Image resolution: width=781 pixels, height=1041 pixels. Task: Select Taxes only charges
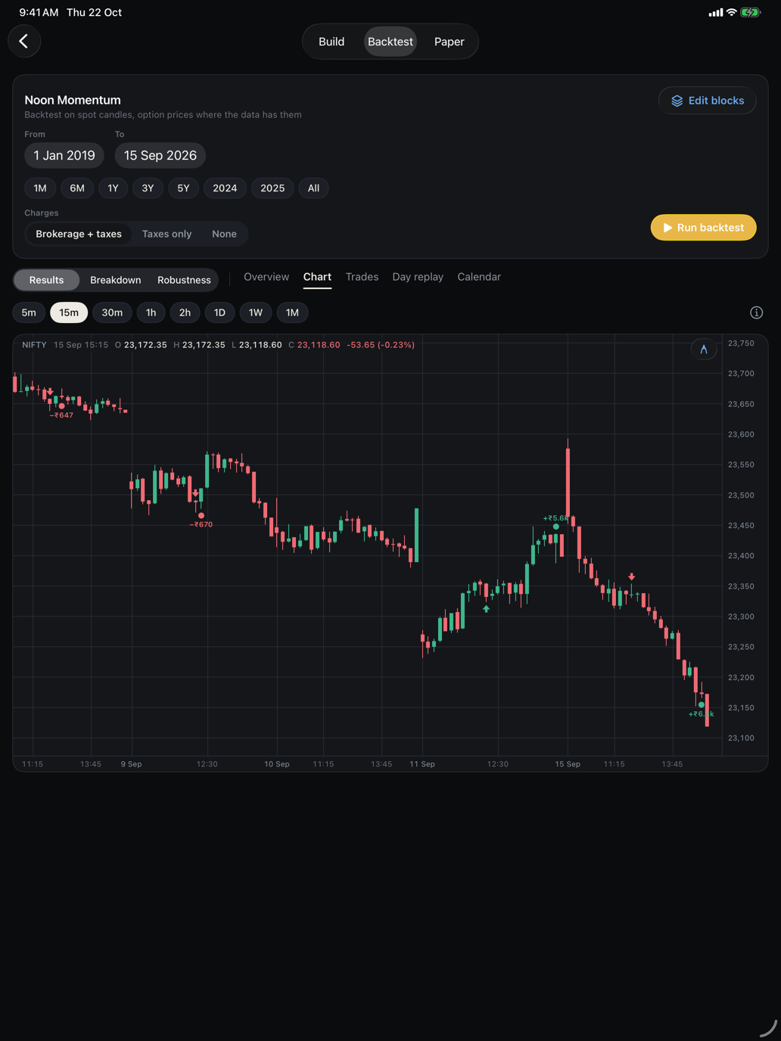[166, 234]
